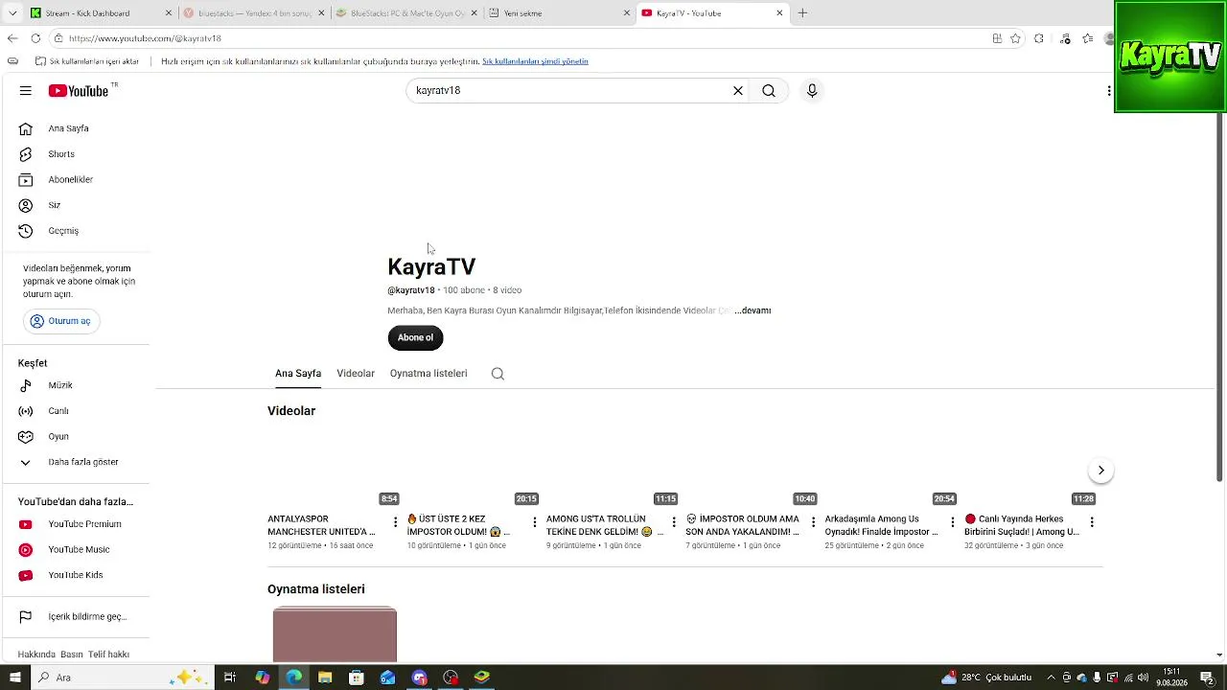Select the Ana Sayfa channel tab
The height and width of the screenshot is (690, 1227).
coord(298,374)
